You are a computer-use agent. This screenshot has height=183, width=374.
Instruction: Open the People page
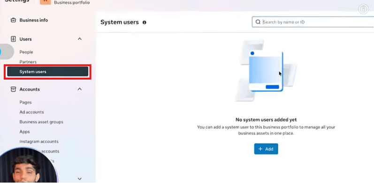click(26, 52)
